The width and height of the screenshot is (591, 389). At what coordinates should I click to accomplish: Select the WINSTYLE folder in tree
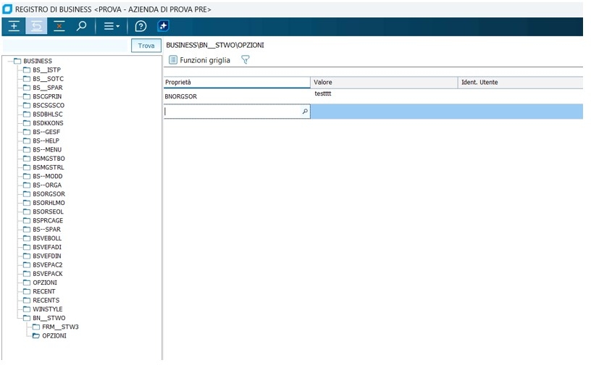pos(47,309)
